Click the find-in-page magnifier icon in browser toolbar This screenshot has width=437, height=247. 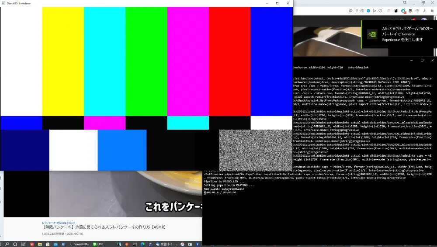tap(350, 10)
